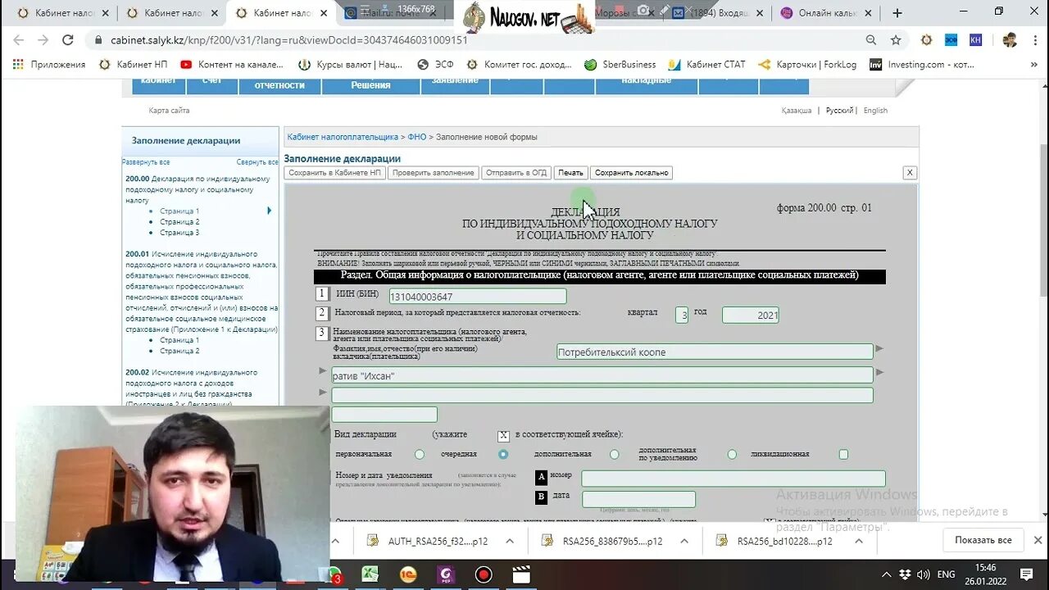This screenshot has height=590, width=1049.
Task: Click the ИИН (БИН) input field
Action: point(477,297)
